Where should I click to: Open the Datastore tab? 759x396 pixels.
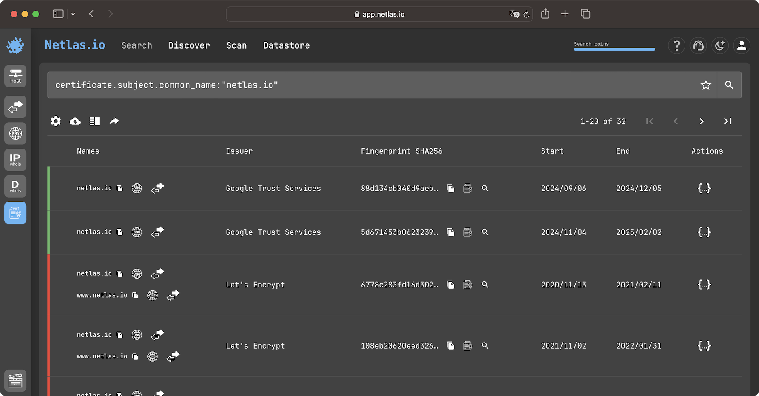tap(286, 45)
